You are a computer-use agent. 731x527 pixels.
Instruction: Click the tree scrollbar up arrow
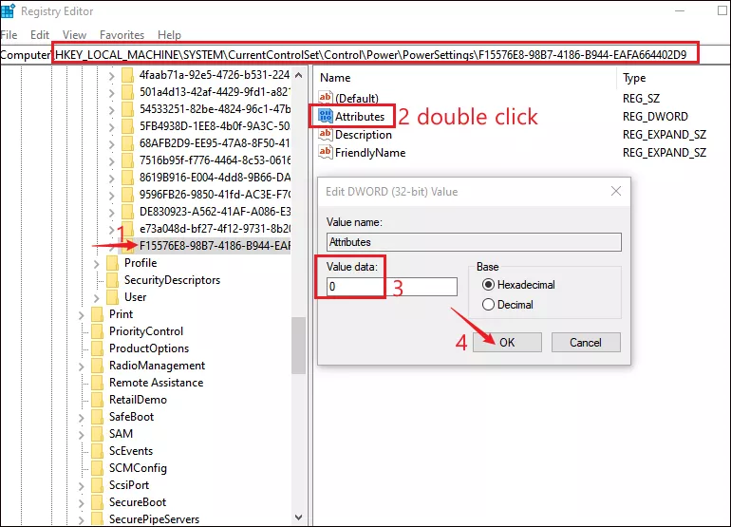[298, 75]
